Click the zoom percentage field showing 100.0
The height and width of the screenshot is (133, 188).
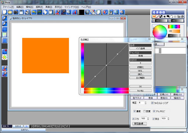click(x=18, y=126)
